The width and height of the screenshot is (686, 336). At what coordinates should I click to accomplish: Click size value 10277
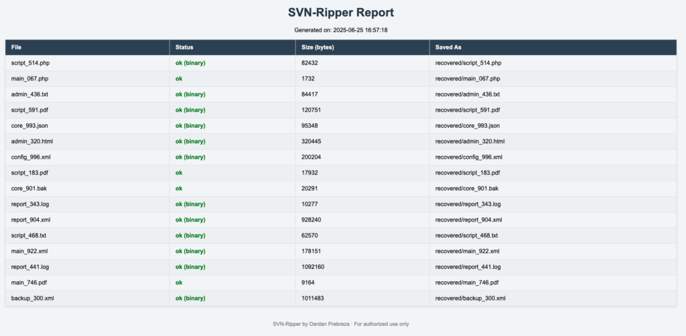click(310, 205)
